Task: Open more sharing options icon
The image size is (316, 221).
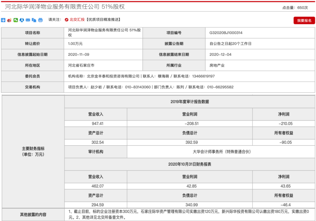Action: [x=3, y=20]
